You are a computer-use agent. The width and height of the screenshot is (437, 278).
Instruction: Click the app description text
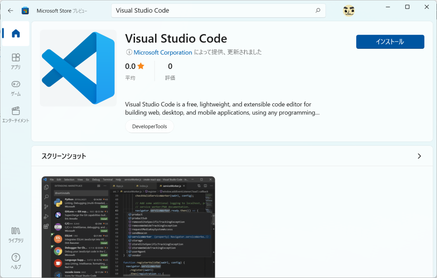point(223,109)
